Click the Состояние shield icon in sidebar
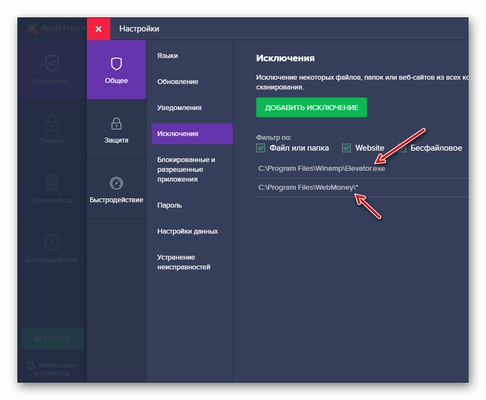Viewport: 486px width, 400px height. pos(52,64)
